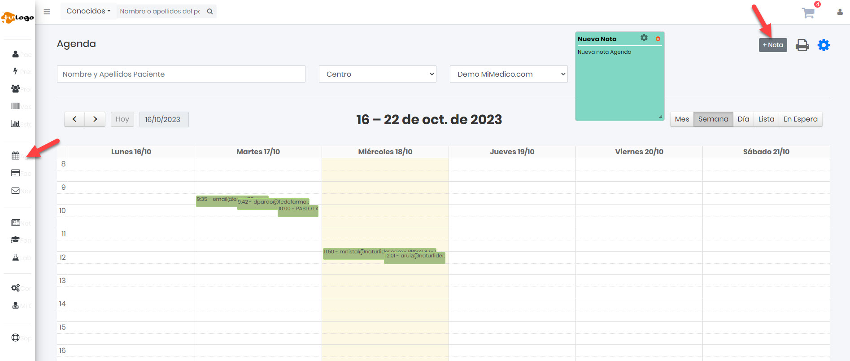This screenshot has height=361, width=850.
Task: Go to next week arrow
Action: (x=95, y=119)
